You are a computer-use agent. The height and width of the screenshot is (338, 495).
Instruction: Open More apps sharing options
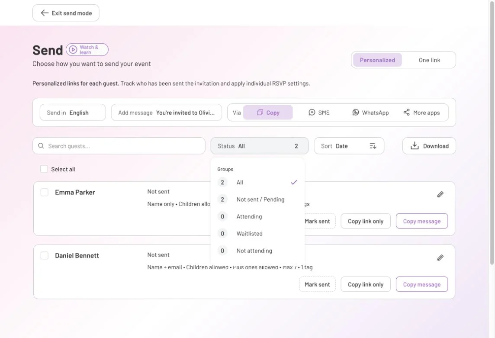[421, 113]
